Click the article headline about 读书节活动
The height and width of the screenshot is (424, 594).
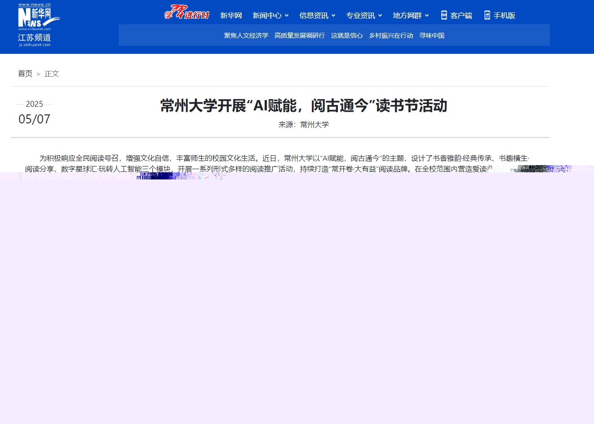[x=304, y=106]
